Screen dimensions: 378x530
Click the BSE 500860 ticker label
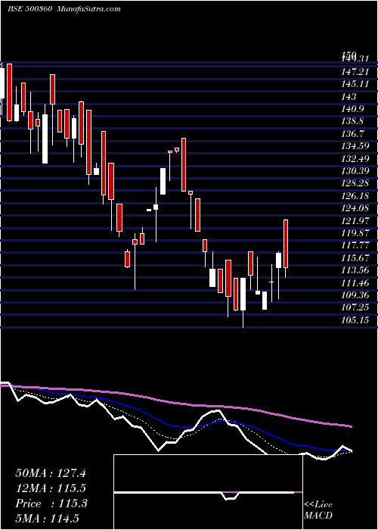click(29, 9)
